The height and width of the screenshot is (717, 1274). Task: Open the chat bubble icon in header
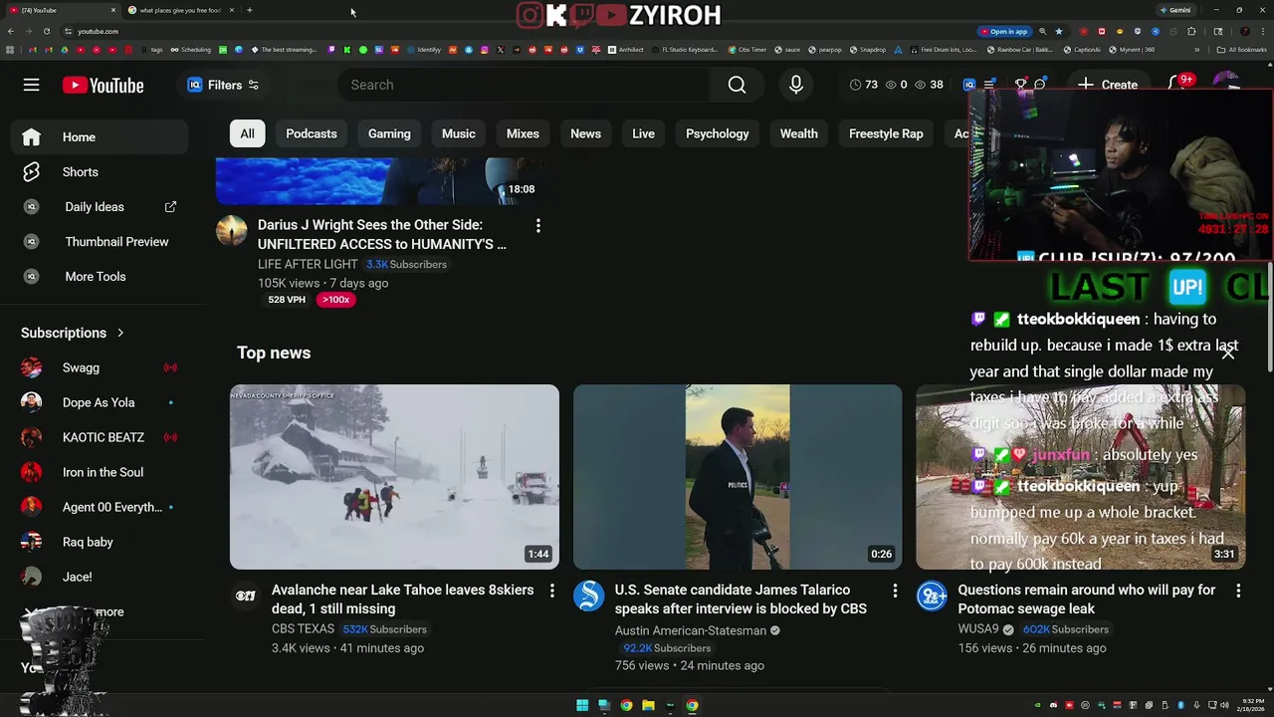(1040, 85)
